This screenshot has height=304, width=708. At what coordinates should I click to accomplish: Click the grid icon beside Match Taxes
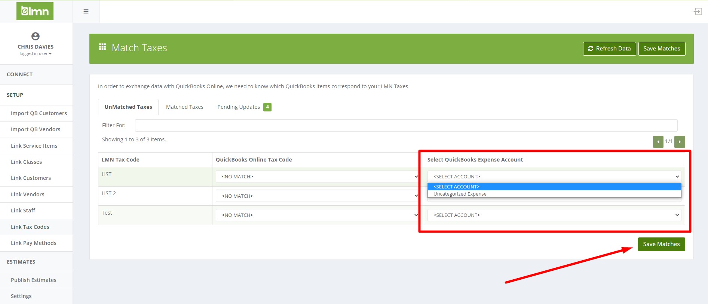pyautogui.click(x=102, y=47)
